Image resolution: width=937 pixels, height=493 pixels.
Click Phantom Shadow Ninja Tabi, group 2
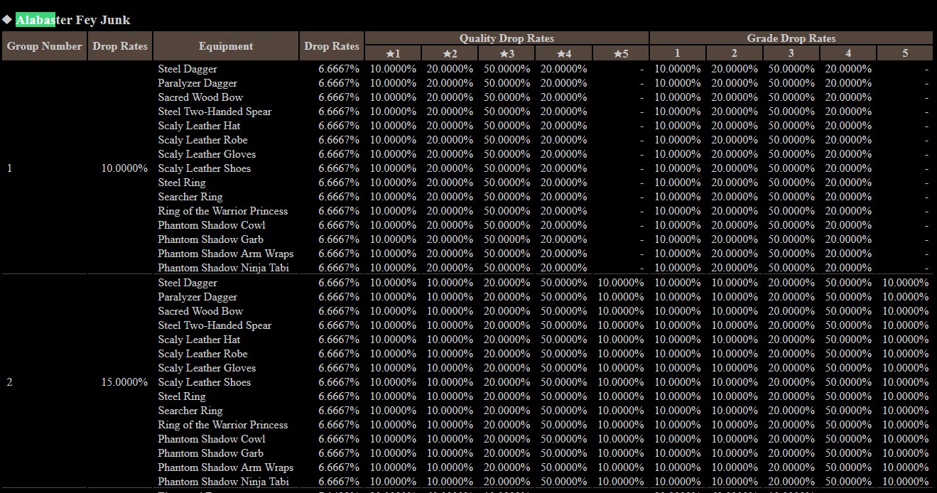point(223,482)
